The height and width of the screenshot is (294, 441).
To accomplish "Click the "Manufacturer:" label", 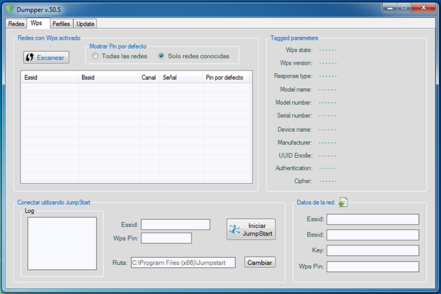I will point(295,143).
